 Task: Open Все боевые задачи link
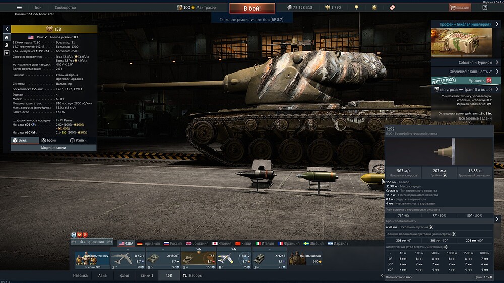[475, 118]
